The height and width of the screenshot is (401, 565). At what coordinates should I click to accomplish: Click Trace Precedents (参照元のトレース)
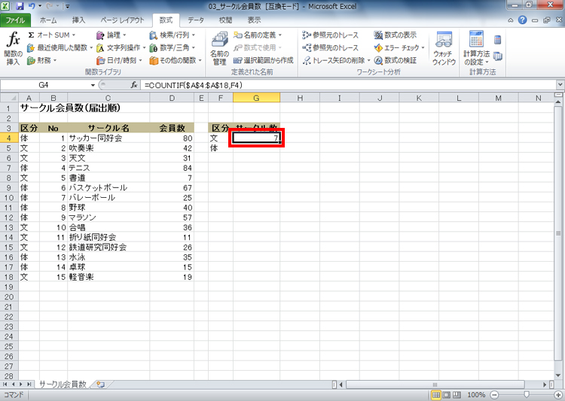pos(331,35)
